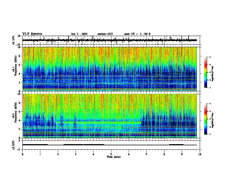Click the "VLF Spectra" plot title
Screen dimensions: 225x173
(x=32, y=34)
